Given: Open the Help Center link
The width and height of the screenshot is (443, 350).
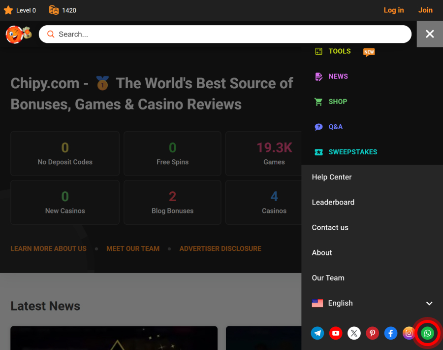Looking at the screenshot, I should (332, 177).
